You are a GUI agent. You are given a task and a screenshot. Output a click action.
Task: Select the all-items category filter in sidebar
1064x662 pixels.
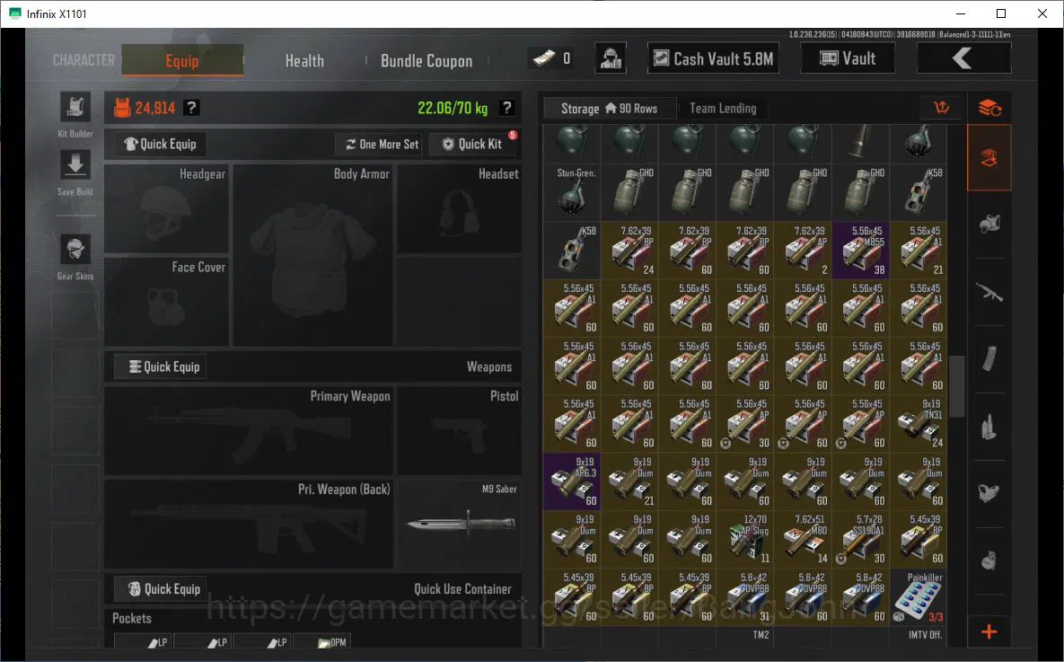(989, 157)
